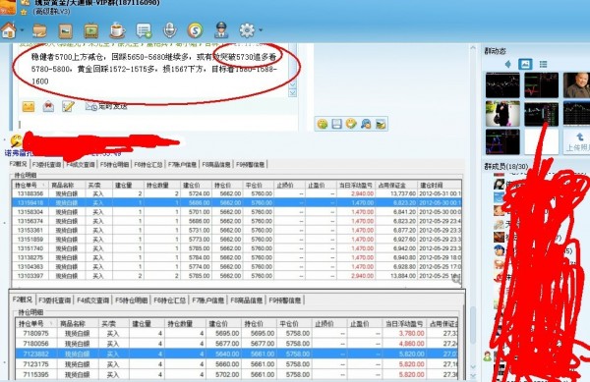
Task: Select F5持仓明细 tab in upper trading screenshot
Action: coord(114,165)
